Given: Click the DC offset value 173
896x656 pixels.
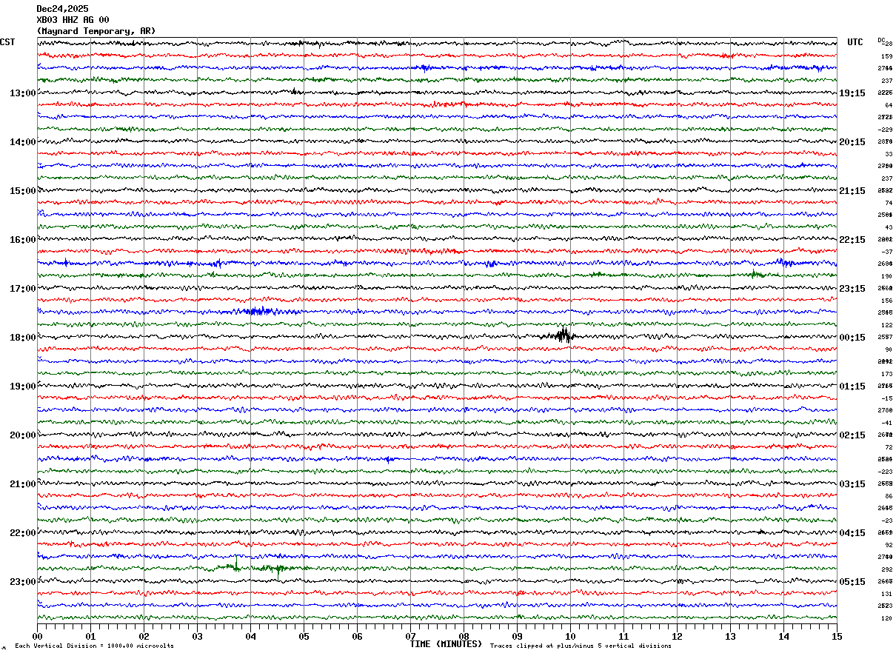Looking at the screenshot, I should [x=886, y=374].
